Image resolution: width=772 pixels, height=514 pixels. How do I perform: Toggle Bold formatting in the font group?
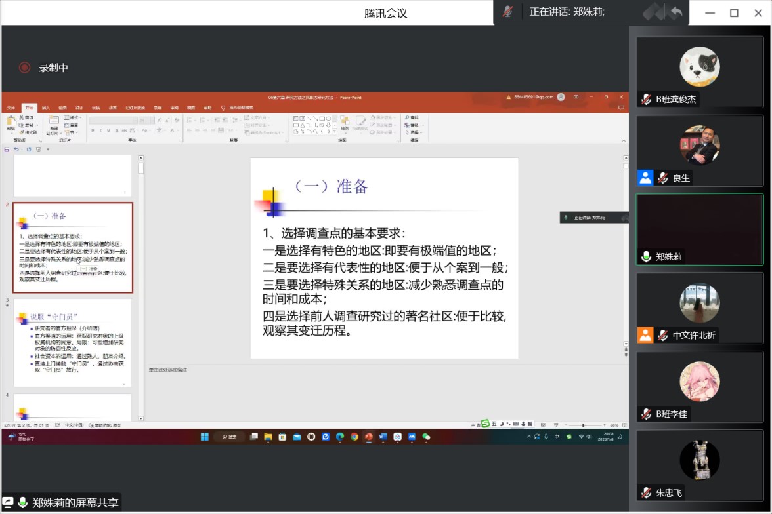(x=93, y=130)
